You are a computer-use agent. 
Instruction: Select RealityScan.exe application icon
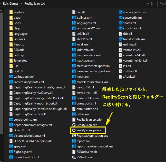[x=74, y=125]
